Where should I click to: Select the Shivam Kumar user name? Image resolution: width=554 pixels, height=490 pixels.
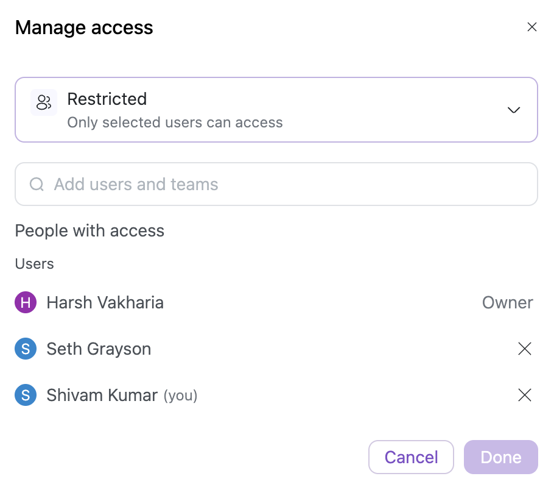coord(102,396)
